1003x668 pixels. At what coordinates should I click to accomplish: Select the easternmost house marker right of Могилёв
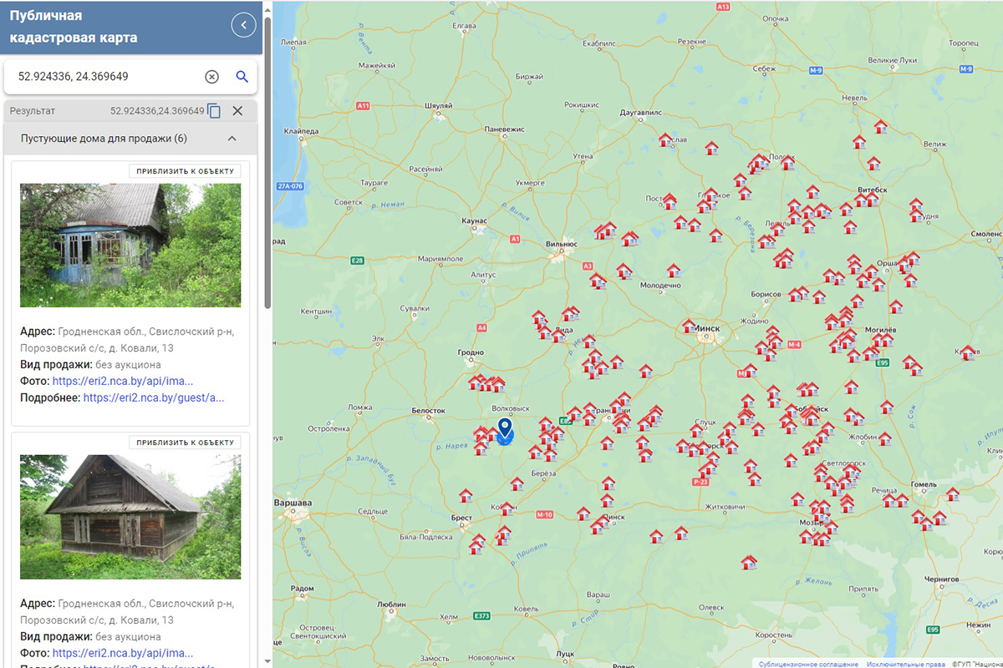[968, 352]
